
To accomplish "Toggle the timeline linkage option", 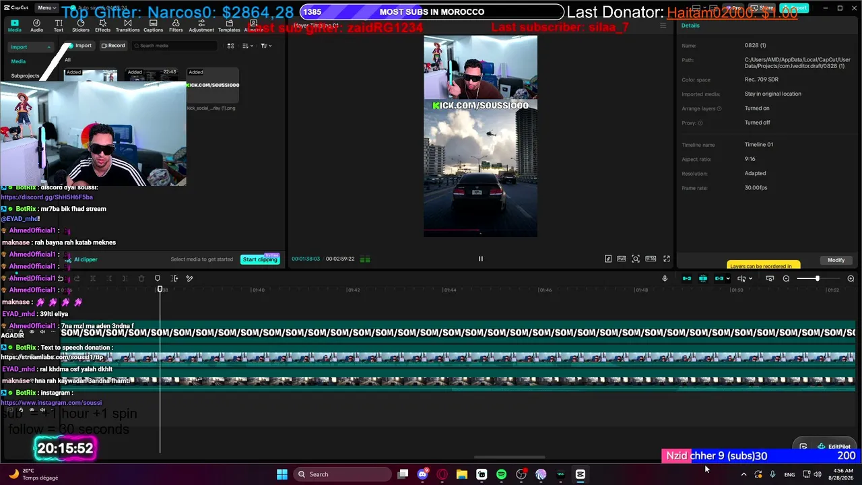I will pos(719,278).
